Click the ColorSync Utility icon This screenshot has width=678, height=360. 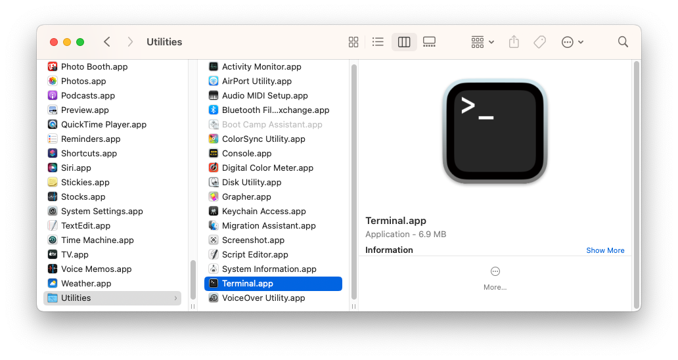point(213,139)
